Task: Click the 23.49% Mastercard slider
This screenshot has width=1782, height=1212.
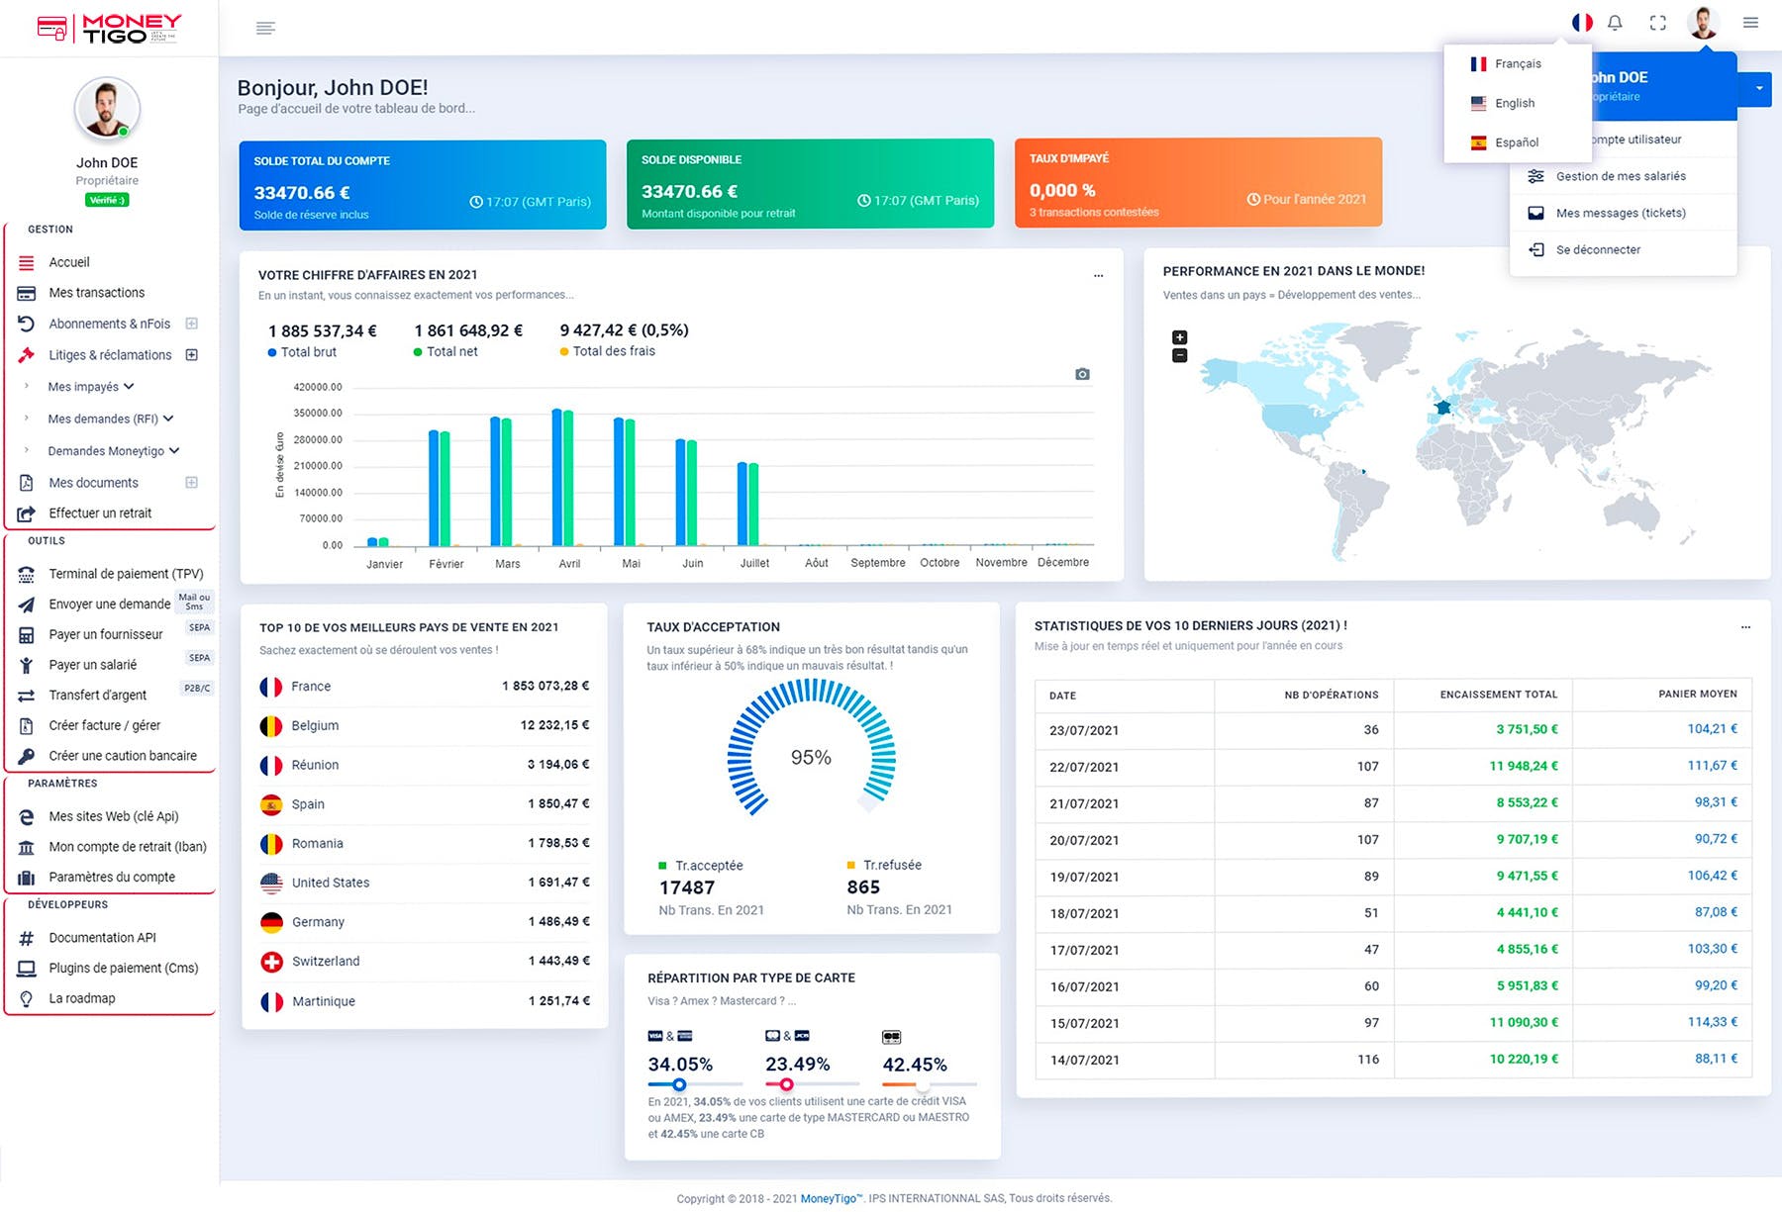Action: pos(786,1084)
